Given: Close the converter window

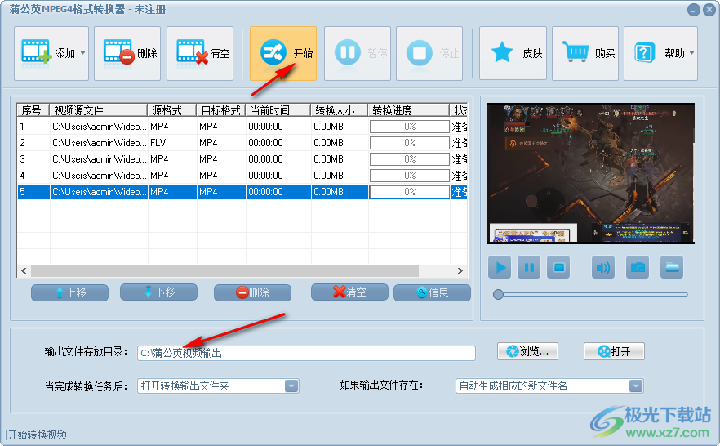Looking at the screenshot, I should click(709, 10).
